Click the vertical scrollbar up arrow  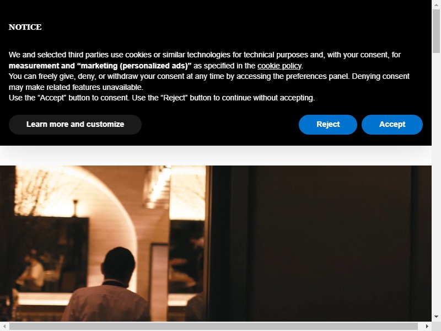click(436, 5)
